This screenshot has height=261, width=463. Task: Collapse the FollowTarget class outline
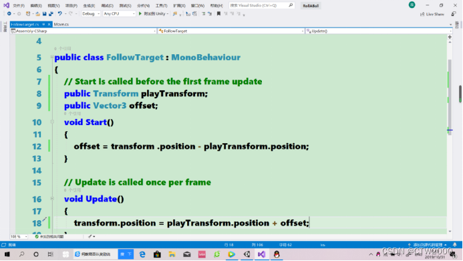coord(52,57)
